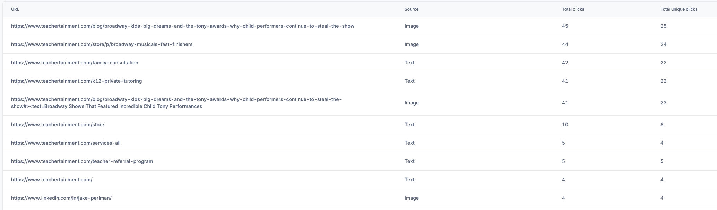The image size is (717, 210).
Task: Select unique clicks value 24
Action: 664,44
